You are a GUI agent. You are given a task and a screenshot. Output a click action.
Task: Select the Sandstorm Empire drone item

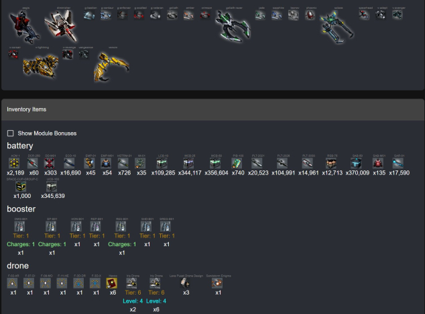(x=218, y=283)
